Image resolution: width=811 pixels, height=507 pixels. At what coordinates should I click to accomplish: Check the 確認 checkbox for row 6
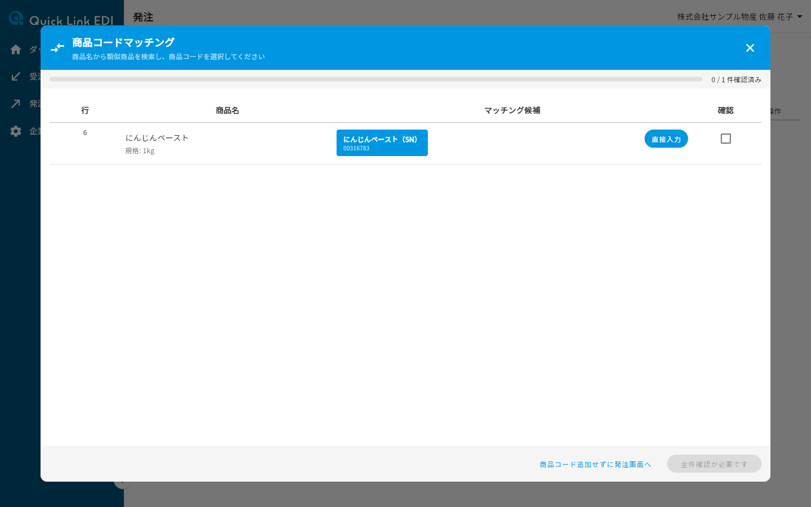(726, 139)
